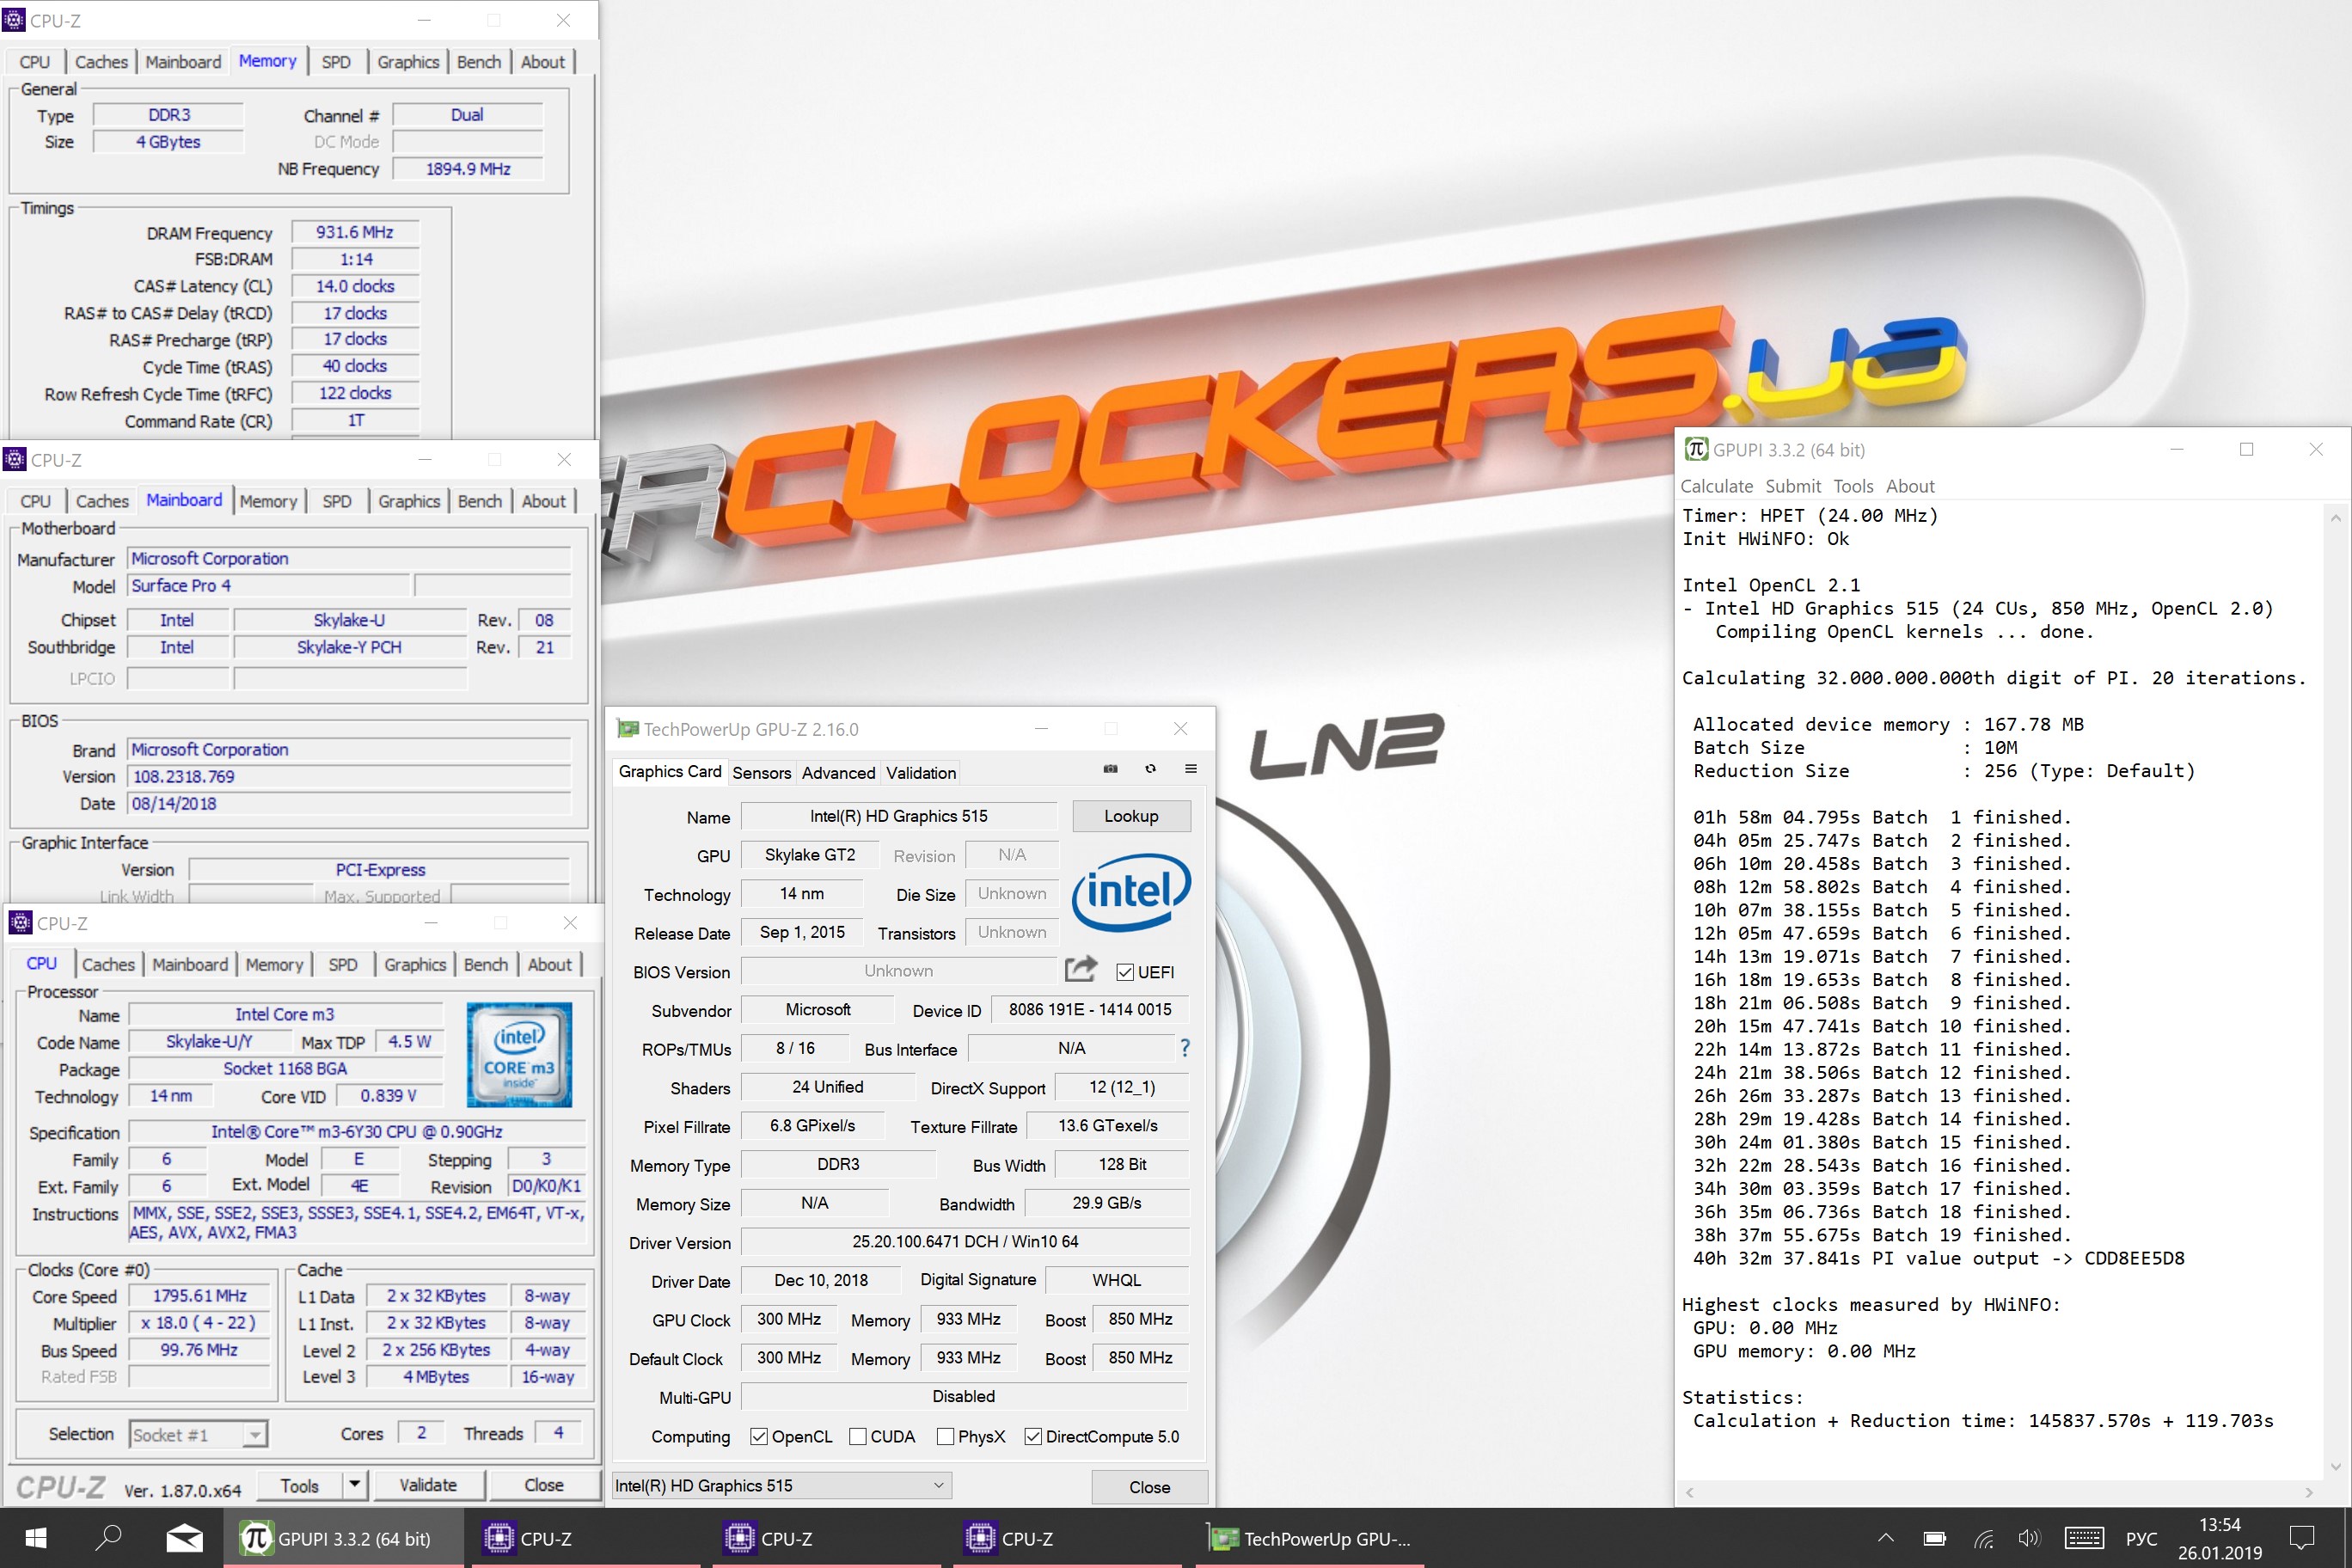Toggle the OpenCL checkbox

[759, 1436]
